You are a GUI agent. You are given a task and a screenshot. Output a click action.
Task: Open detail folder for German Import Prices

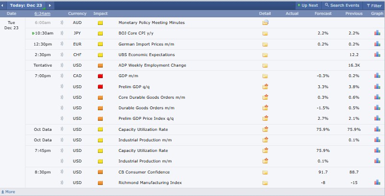265,44
